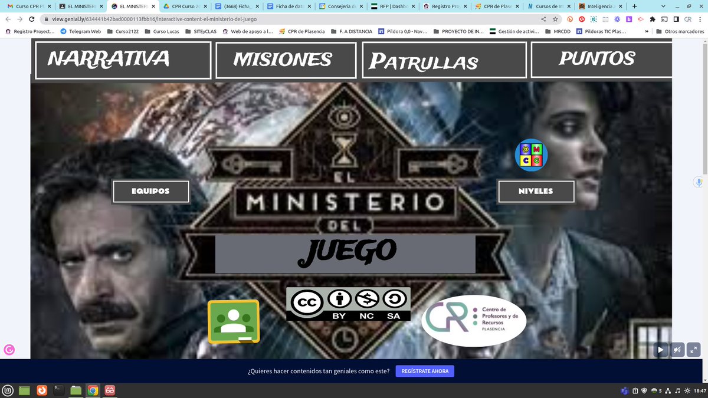The height and width of the screenshot is (398, 708).
Task: Click the red circular extension icon
Action: (582, 19)
